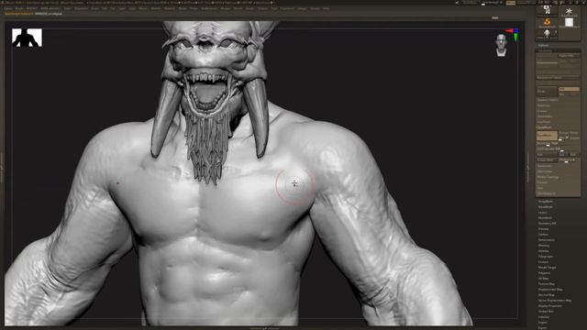Toggle the And mode under DynaMesh

[x=573, y=154]
